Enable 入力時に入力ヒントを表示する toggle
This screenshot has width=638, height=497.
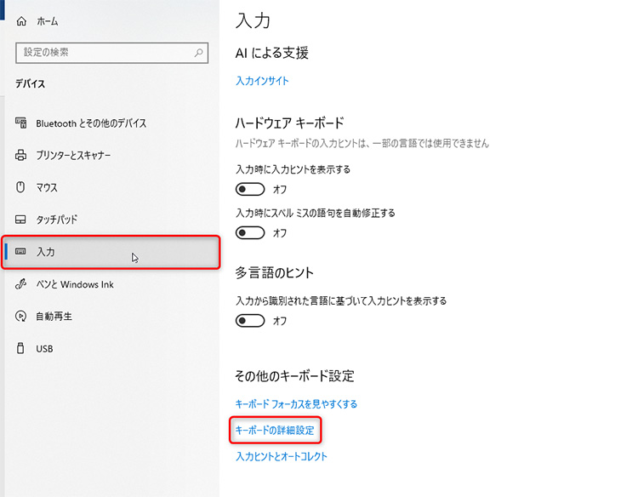click(x=250, y=189)
